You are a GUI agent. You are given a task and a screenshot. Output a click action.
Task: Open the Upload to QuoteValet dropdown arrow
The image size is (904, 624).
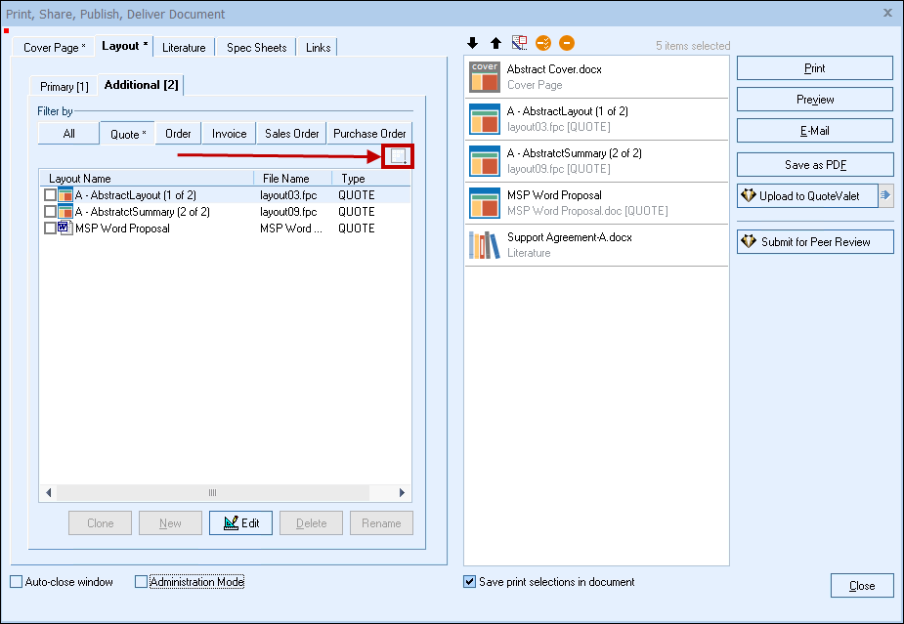click(x=885, y=196)
